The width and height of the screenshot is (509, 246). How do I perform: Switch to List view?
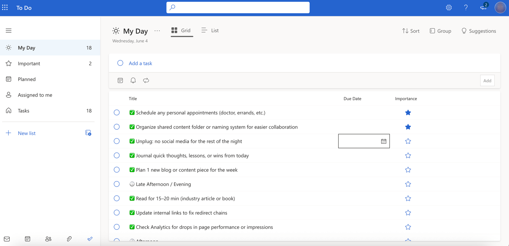pyautogui.click(x=210, y=31)
